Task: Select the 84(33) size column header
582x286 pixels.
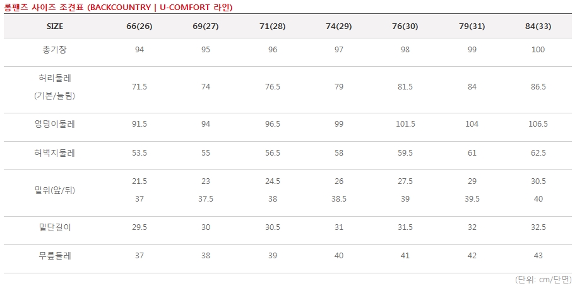Action: coord(538,26)
